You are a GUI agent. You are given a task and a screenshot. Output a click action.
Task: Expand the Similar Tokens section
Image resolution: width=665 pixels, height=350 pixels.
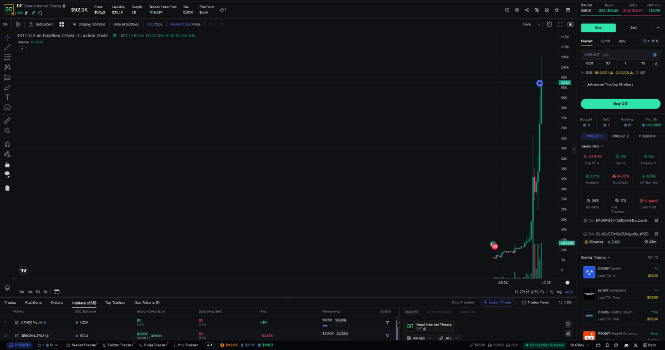click(595, 257)
